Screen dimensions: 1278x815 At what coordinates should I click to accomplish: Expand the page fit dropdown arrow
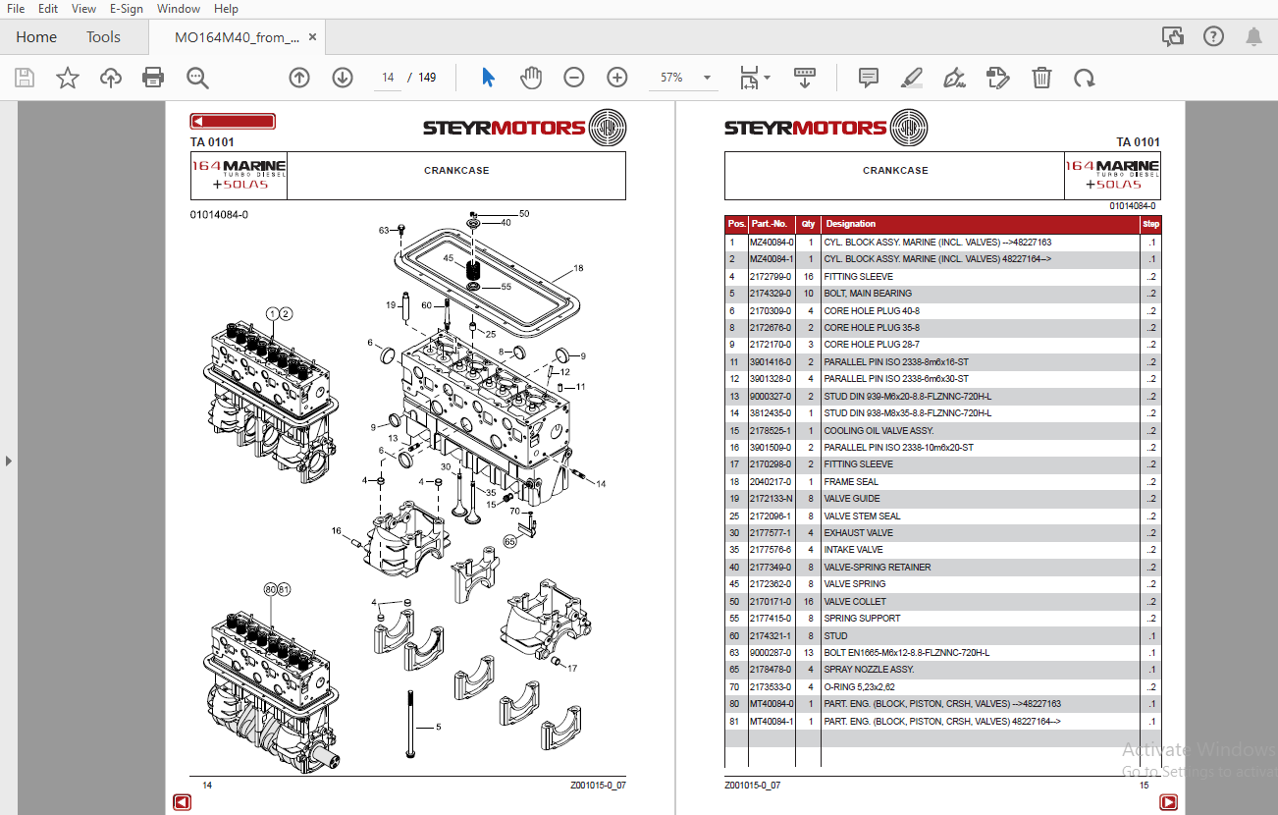pos(768,78)
